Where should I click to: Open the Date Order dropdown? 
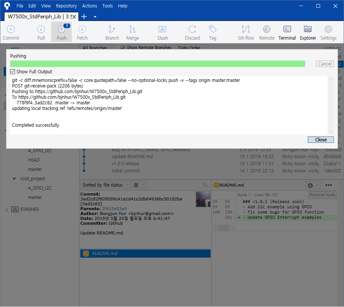click(x=192, y=47)
